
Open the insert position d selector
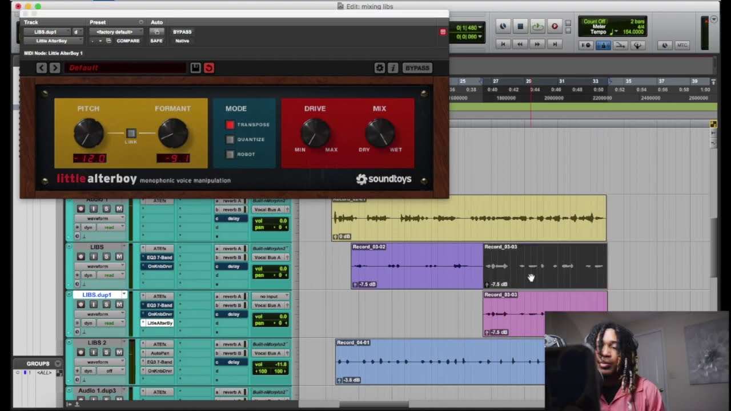tap(77, 32)
